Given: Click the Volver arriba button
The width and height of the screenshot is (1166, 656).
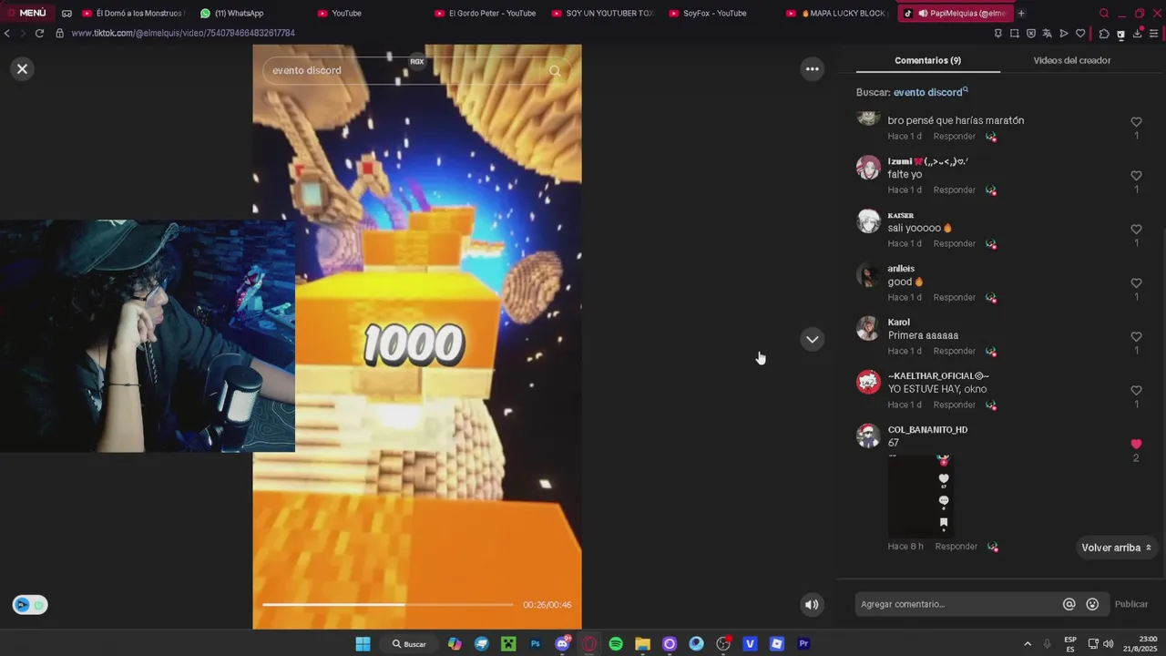Looking at the screenshot, I should 1116,548.
